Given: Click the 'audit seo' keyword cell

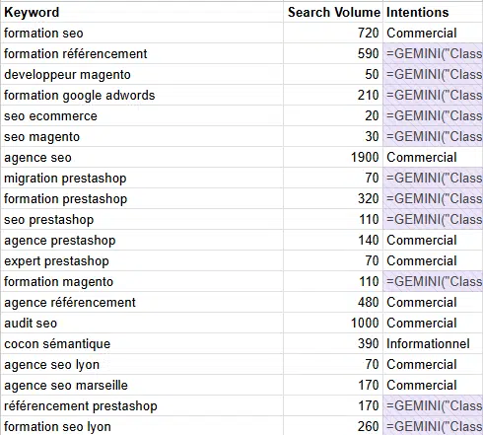Looking at the screenshot, I should (x=142, y=323).
